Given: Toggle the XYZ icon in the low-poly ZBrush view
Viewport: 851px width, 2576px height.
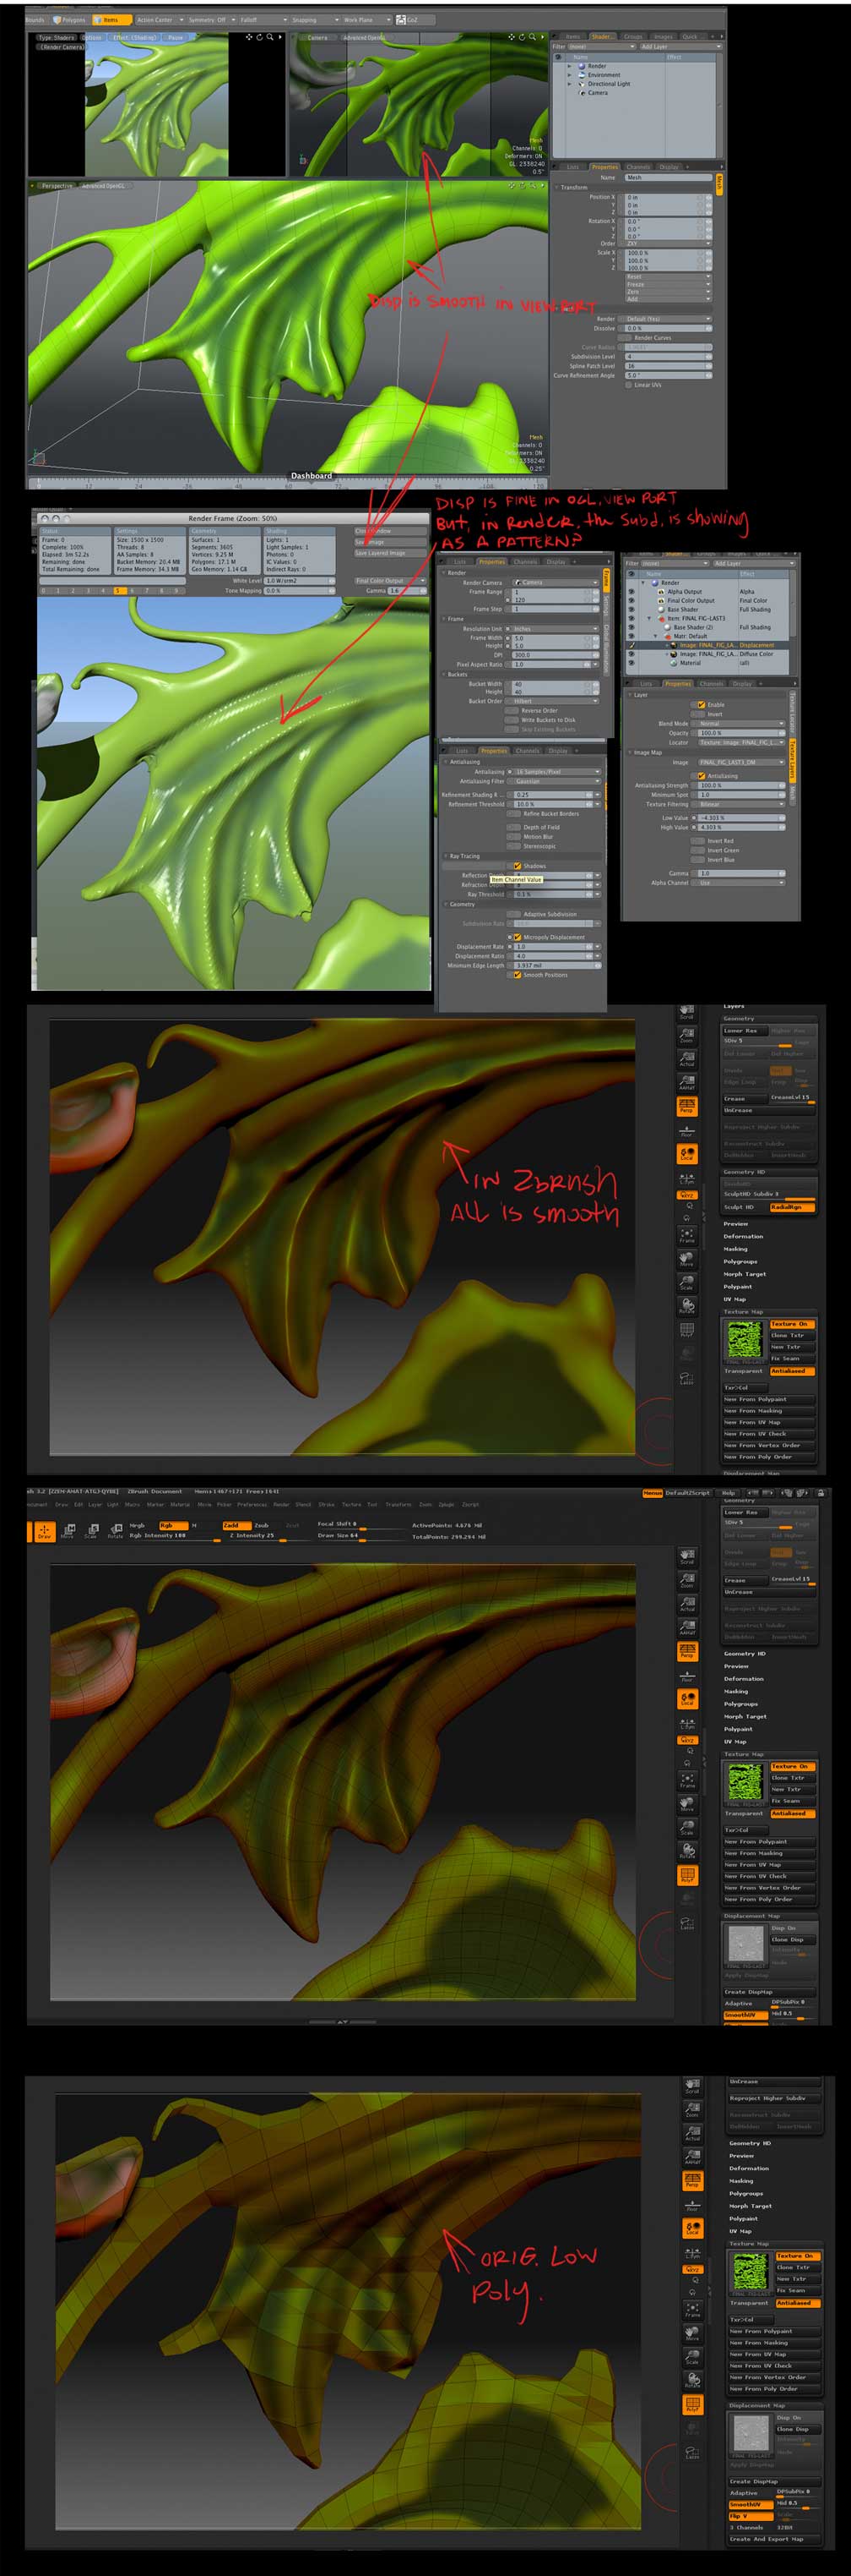Looking at the screenshot, I should tap(691, 2269).
